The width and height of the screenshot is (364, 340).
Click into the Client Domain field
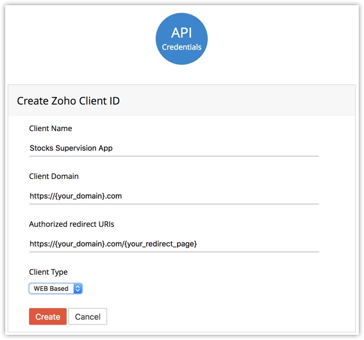pos(174,196)
